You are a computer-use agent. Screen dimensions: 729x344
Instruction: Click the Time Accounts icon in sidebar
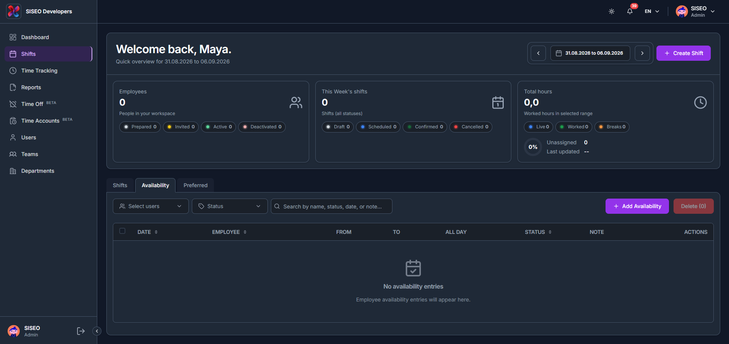pyautogui.click(x=13, y=121)
